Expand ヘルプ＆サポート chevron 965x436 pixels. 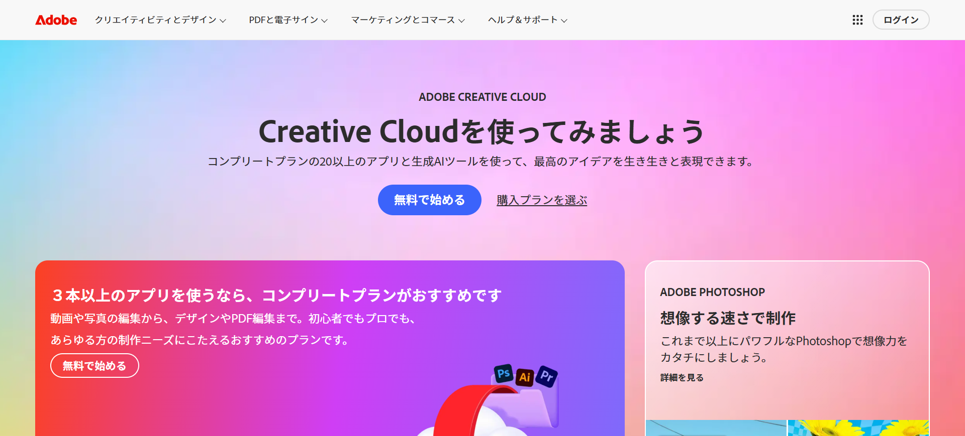click(564, 21)
